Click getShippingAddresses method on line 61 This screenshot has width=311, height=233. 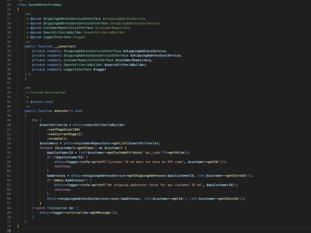(147, 176)
